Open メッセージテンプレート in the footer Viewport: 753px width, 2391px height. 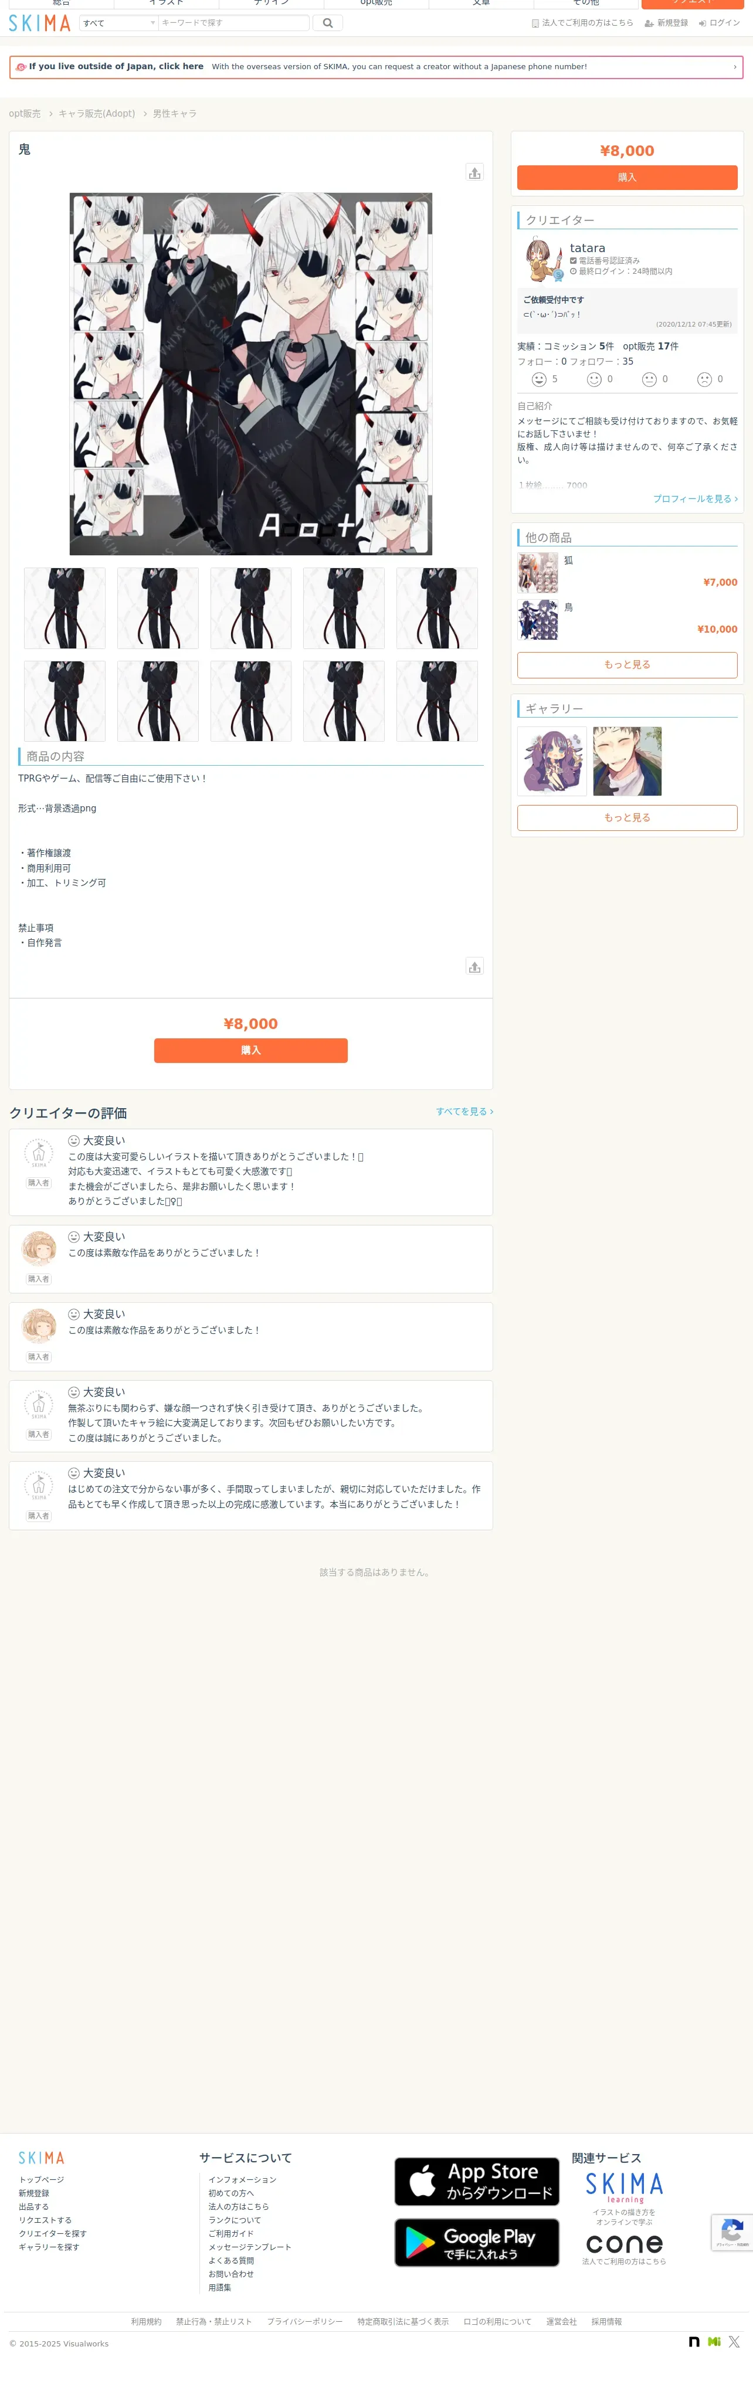tap(250, 2247)
